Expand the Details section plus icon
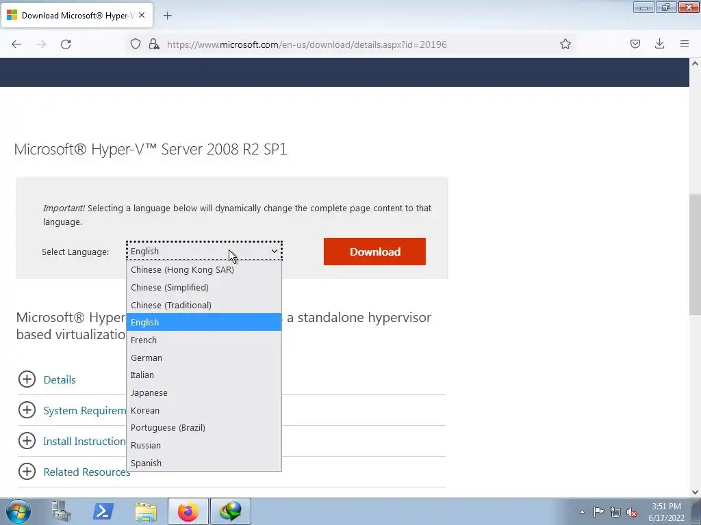This screenshot has width=701, height=525. (27, 379)
